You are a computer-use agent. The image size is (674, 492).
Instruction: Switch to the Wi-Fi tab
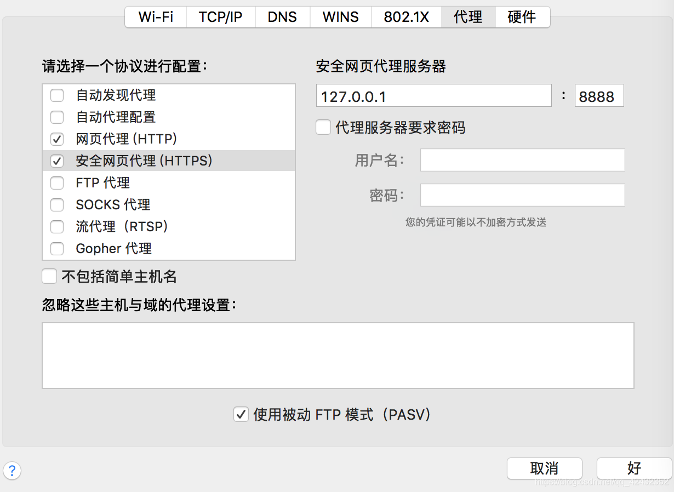pos(156,17)
